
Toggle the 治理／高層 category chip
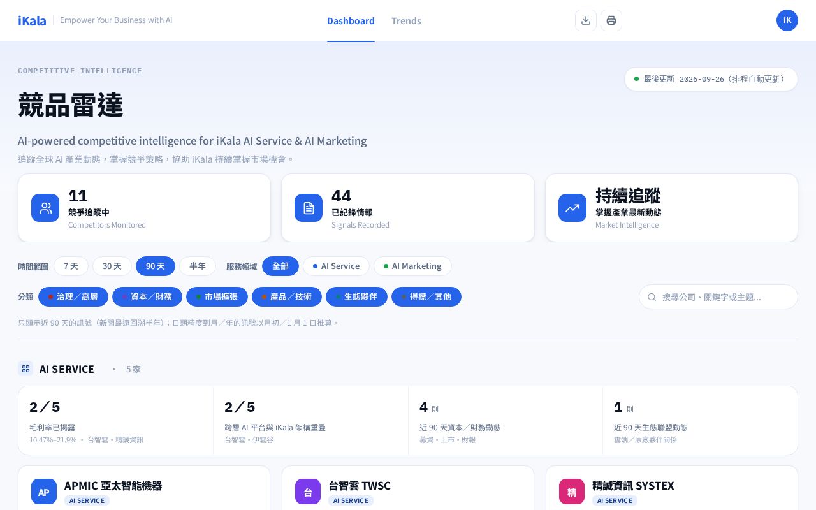click(73, 296)
